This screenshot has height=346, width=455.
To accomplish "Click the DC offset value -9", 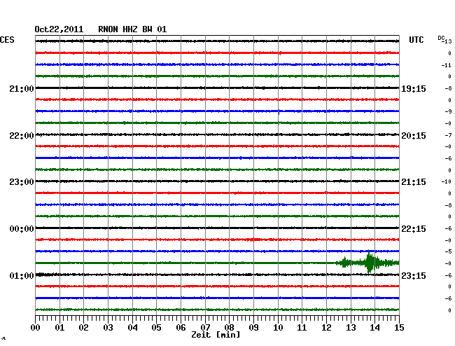I will coord(448,112).
